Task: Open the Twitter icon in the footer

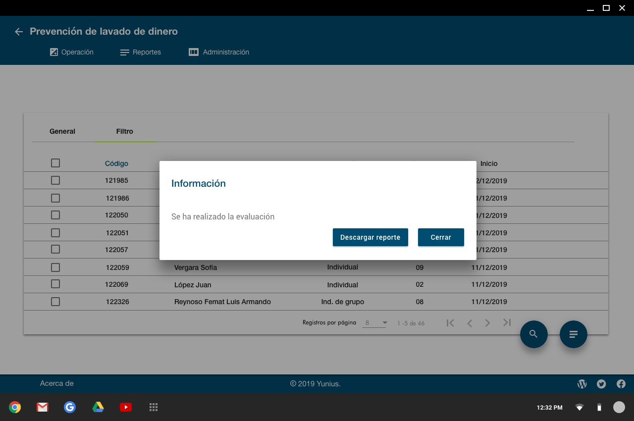Action: pos(601,384)
